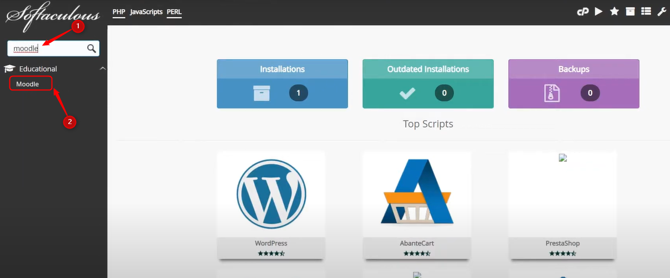The image size is (670, 278).
Task: Select the PHP scripts tab
Action: 119,12
